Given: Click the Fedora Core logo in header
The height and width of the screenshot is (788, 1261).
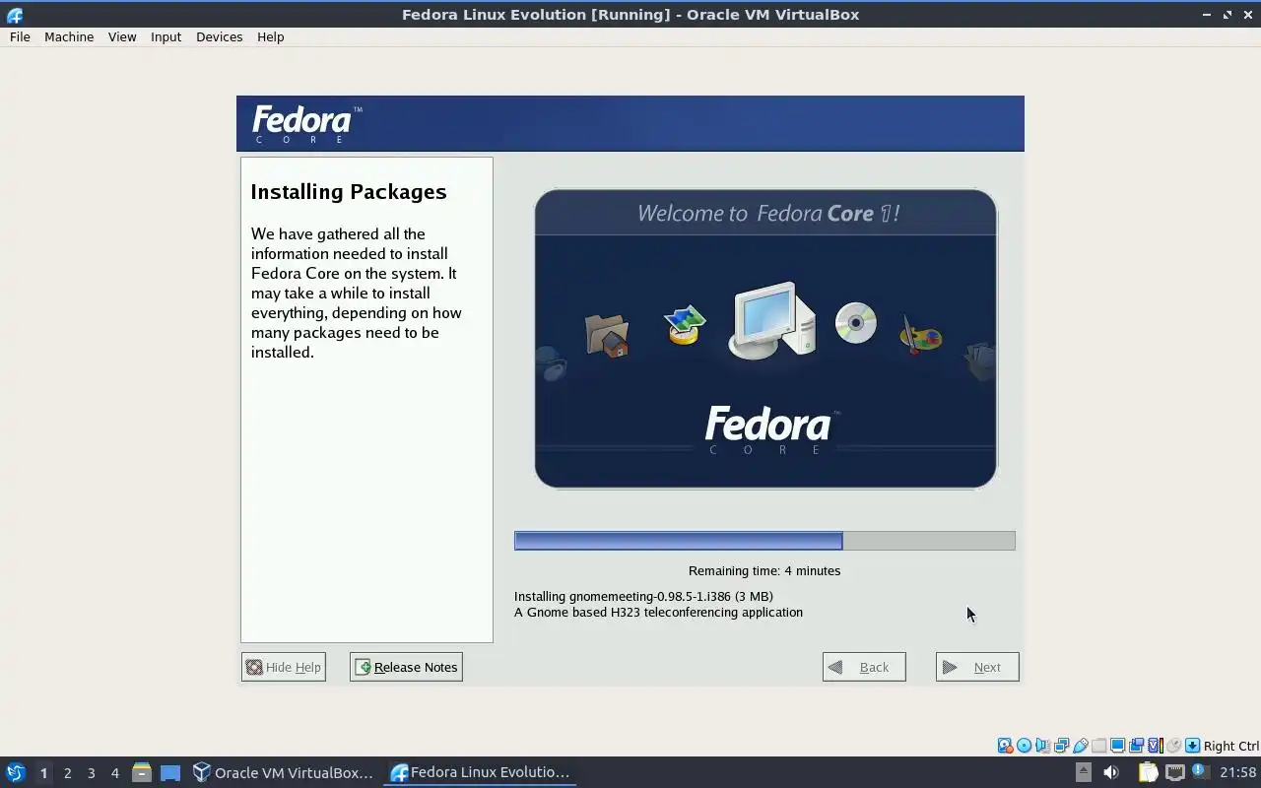Looking at the screenshot, I should [306, 124].
